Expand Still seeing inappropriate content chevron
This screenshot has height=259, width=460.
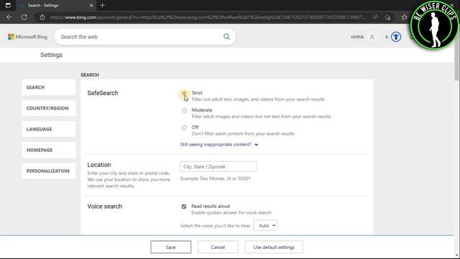click(x=257, y=145)
